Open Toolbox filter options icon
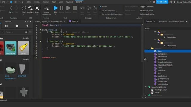The image size is (191, 107). click(x=30, y=32)
